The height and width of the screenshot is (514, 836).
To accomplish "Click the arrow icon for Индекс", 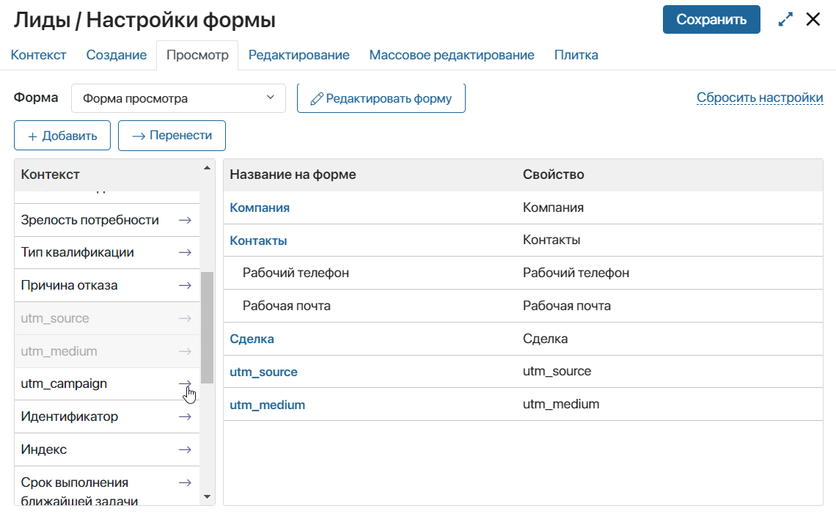I will coord(185,449).
